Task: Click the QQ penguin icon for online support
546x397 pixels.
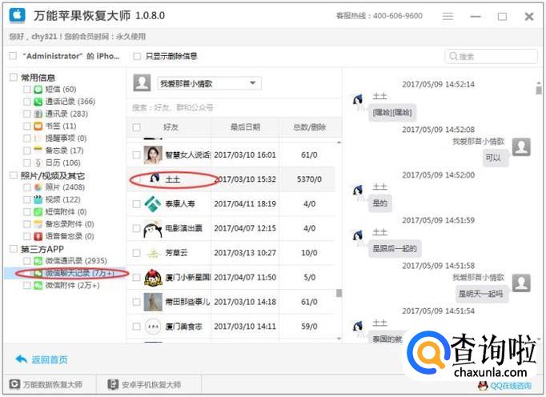Action: point(483,386)
